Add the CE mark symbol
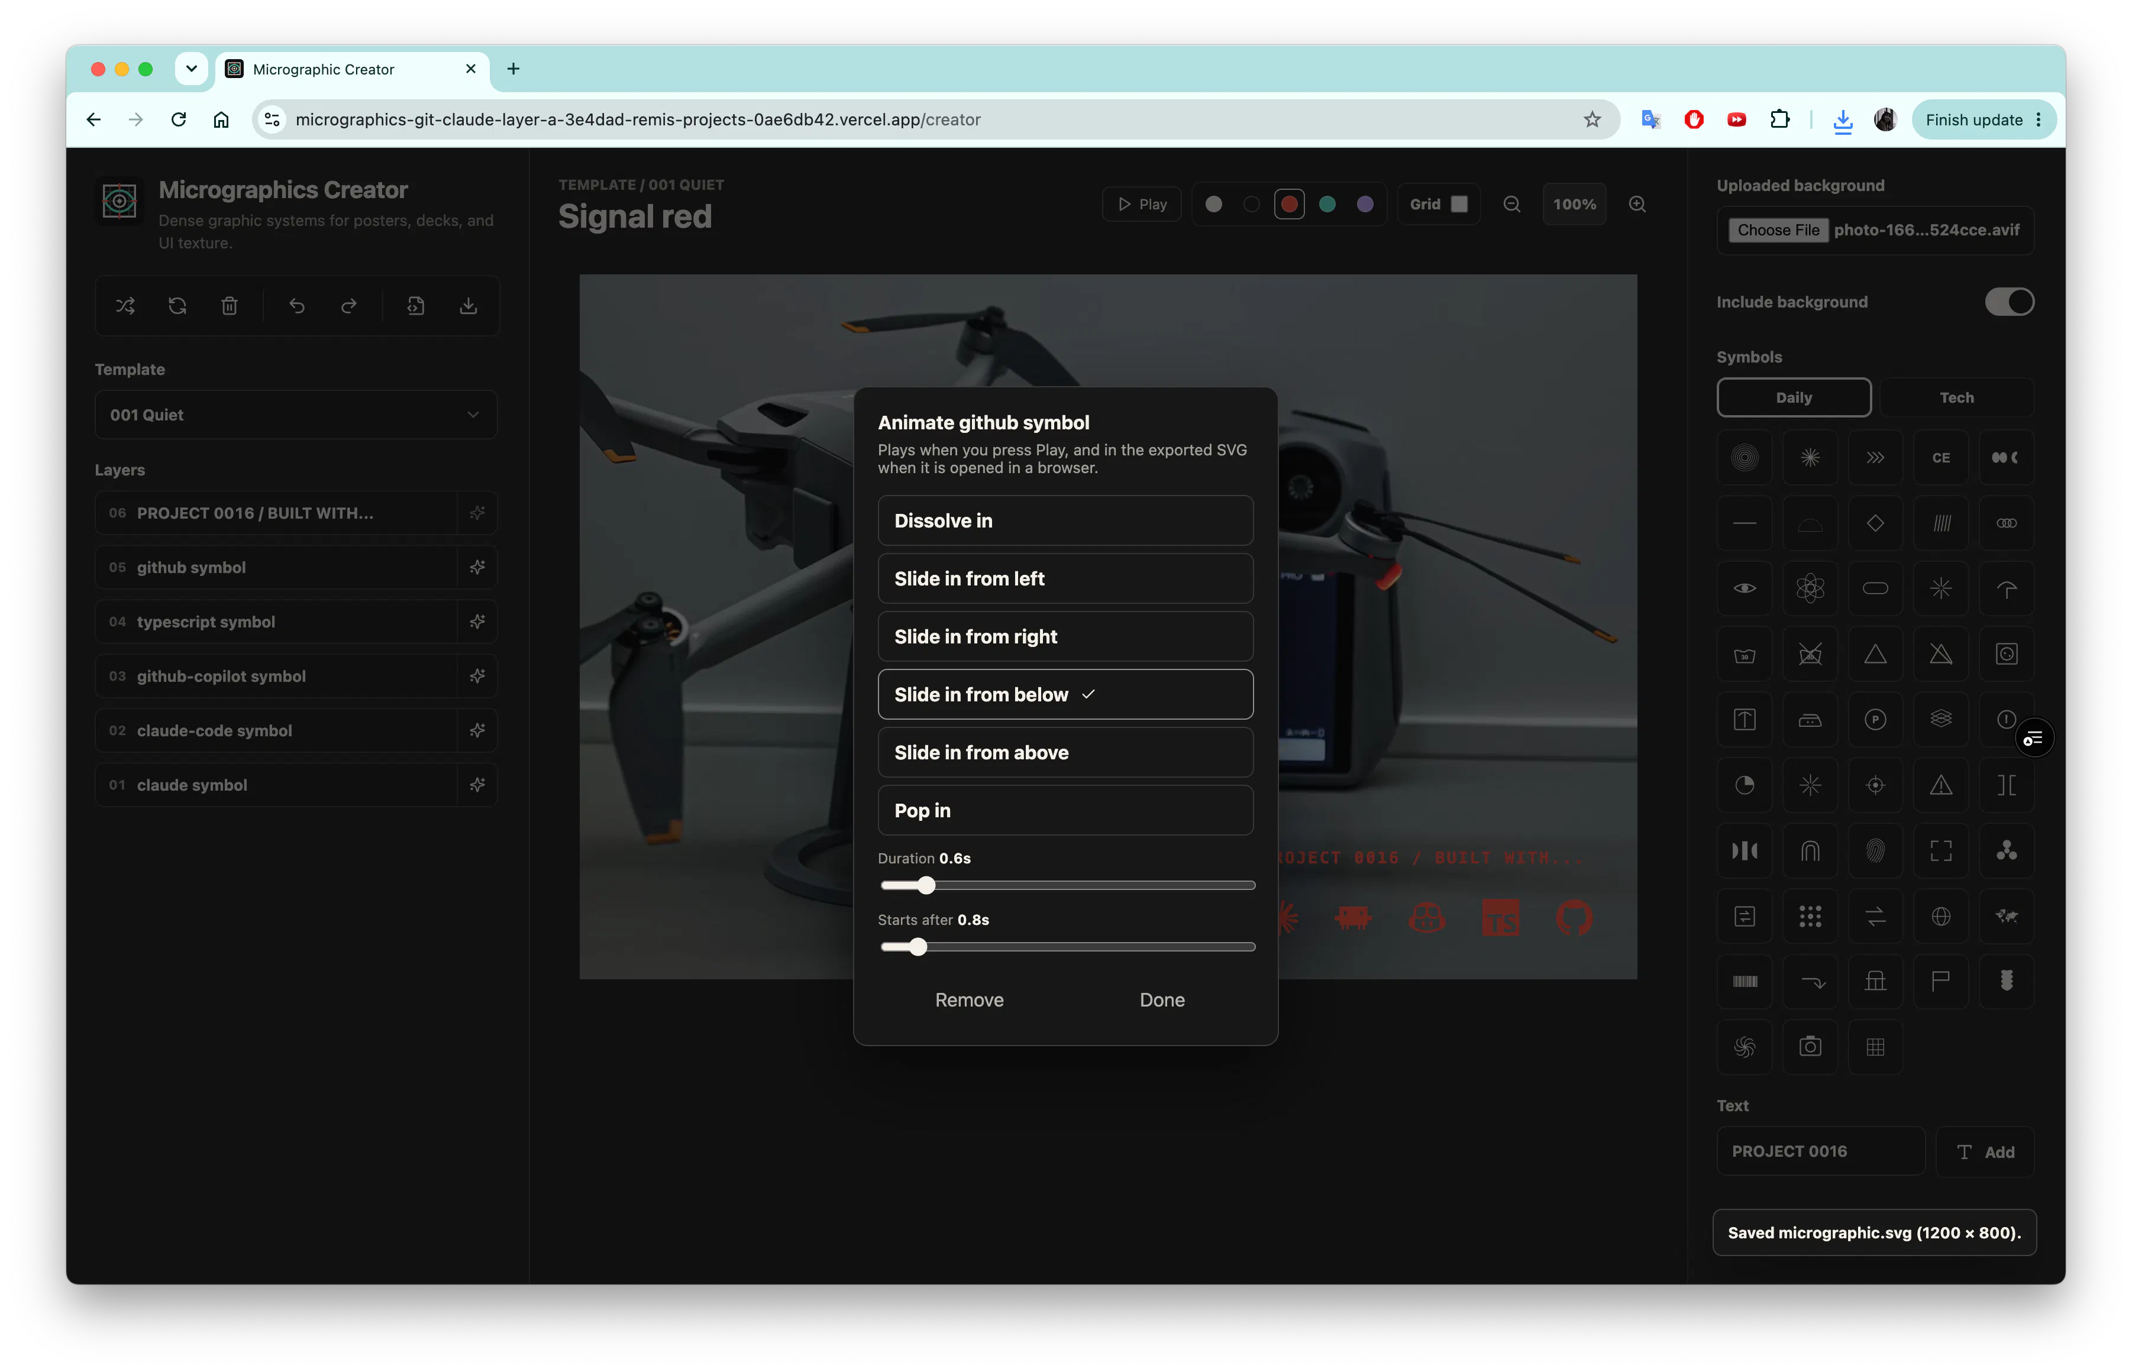2132x1372 pixels. click(1940, 458)
